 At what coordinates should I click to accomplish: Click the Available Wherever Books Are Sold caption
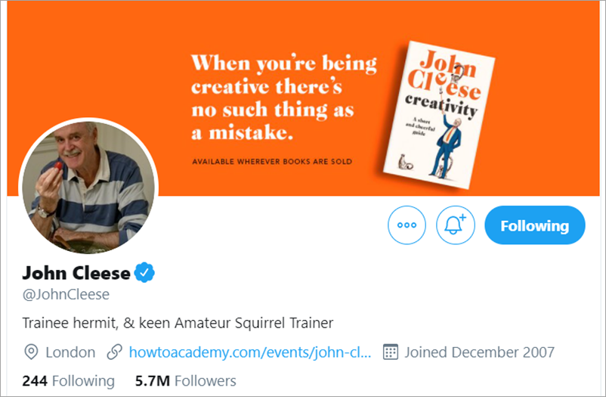pos(272,161)
